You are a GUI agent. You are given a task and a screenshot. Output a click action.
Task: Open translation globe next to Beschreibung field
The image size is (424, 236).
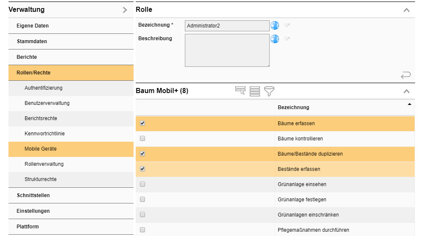click(275, 39)
